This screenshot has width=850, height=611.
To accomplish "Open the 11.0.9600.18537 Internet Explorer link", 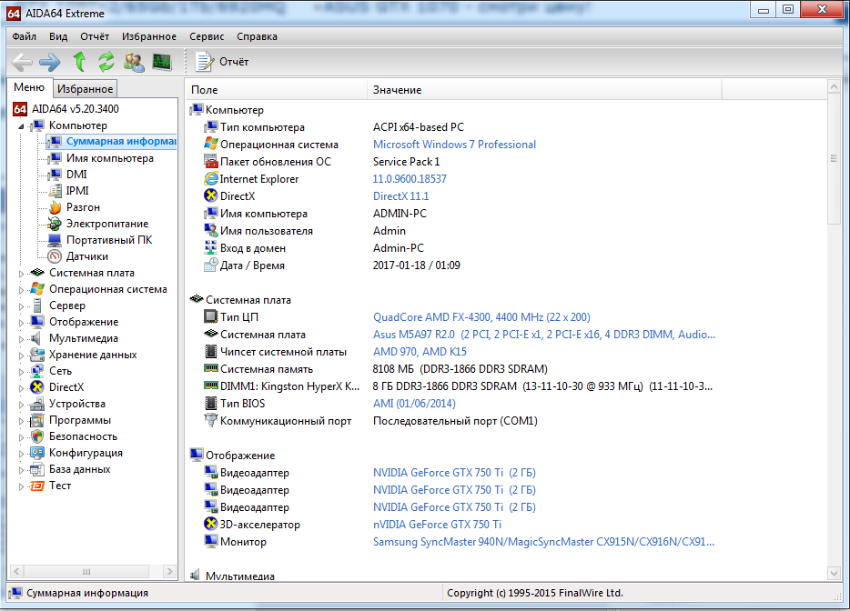I will tap(410, 179).
